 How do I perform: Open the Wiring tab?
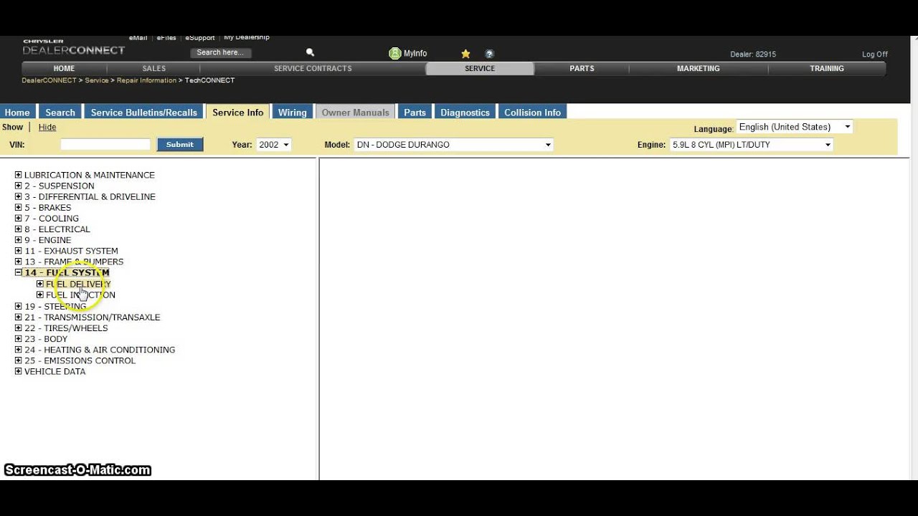pos(293,113)
